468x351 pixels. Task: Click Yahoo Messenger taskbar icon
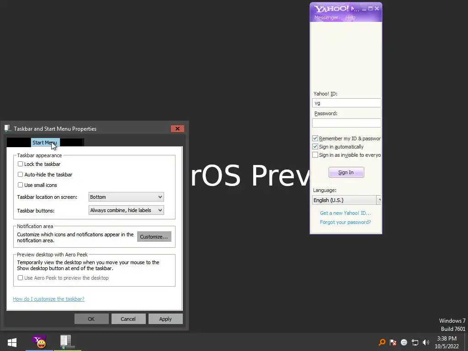tap(39, 342)
